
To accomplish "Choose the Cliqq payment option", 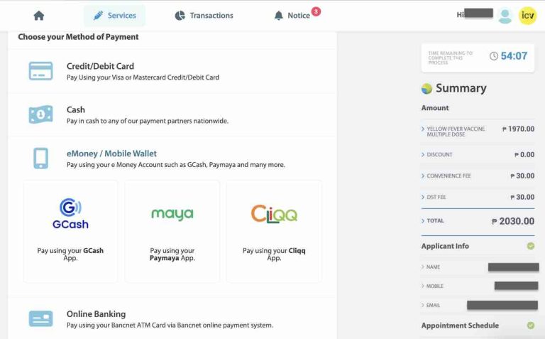I will point(274,231).
